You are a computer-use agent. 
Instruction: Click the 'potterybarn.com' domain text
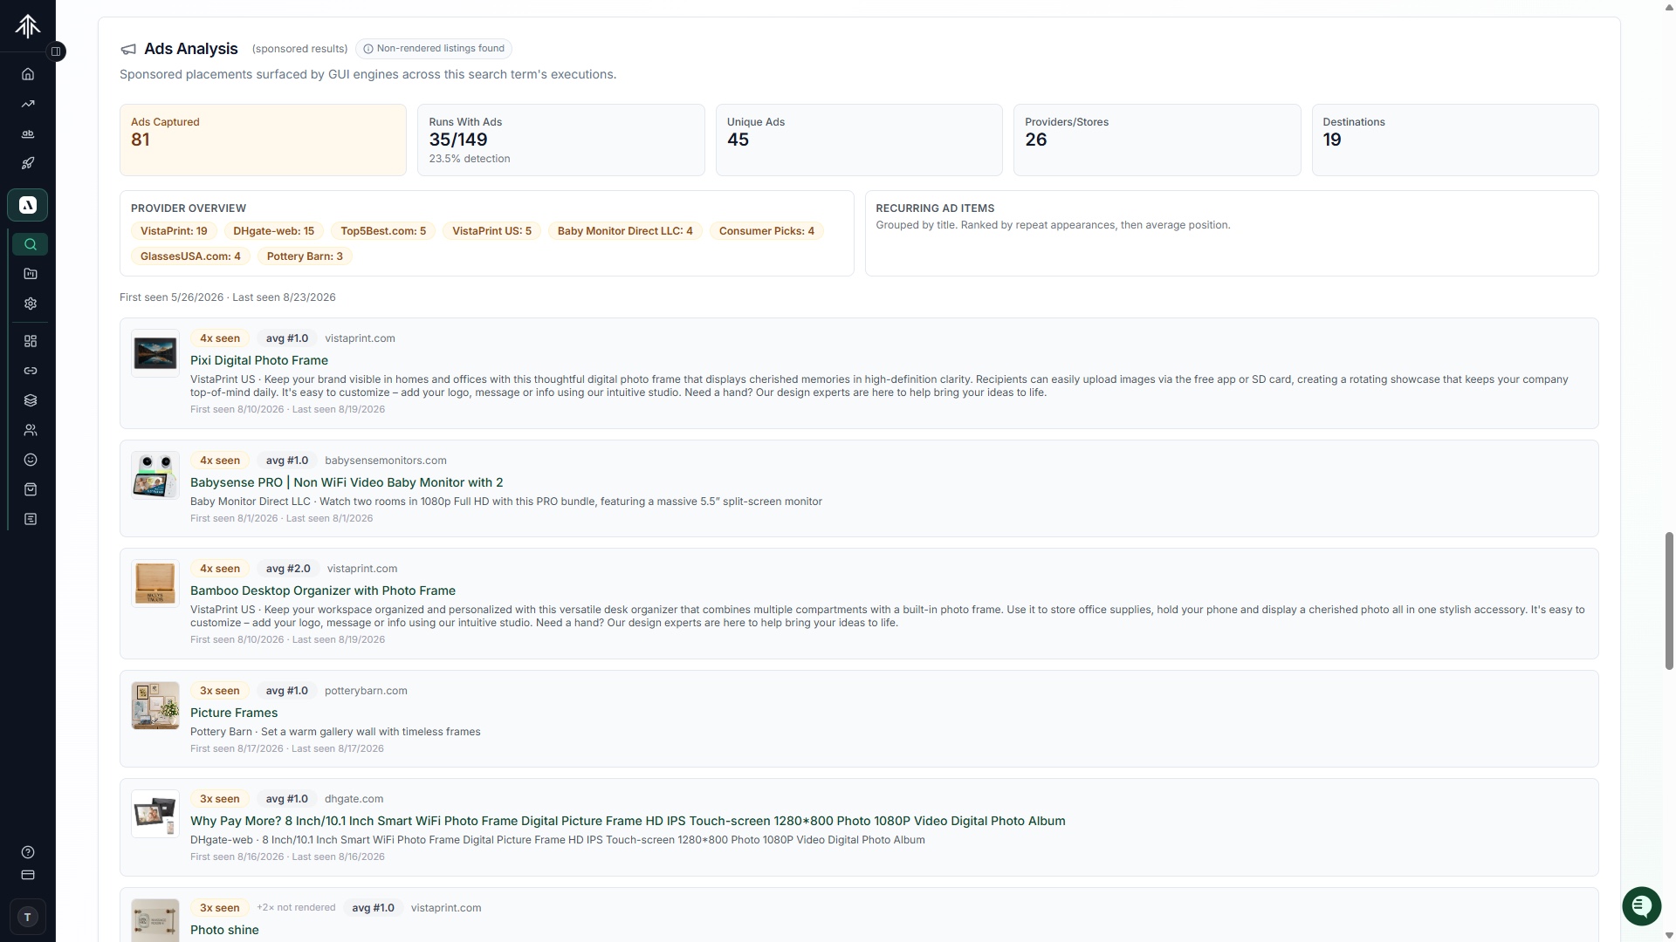pos(366,691)
